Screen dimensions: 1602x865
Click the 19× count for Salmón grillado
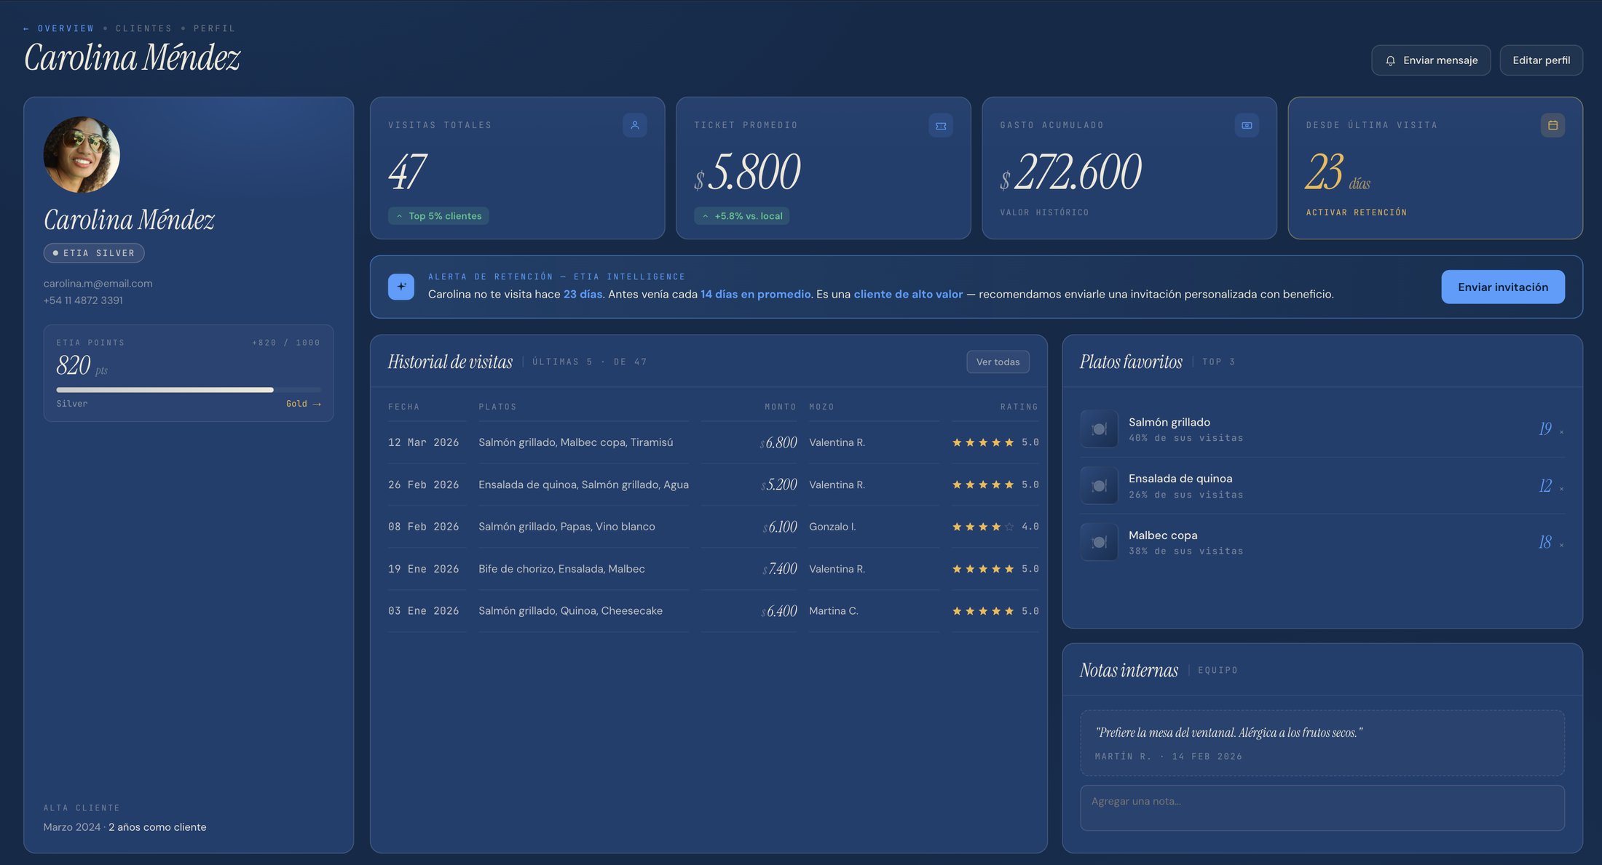click(1550, 429)
